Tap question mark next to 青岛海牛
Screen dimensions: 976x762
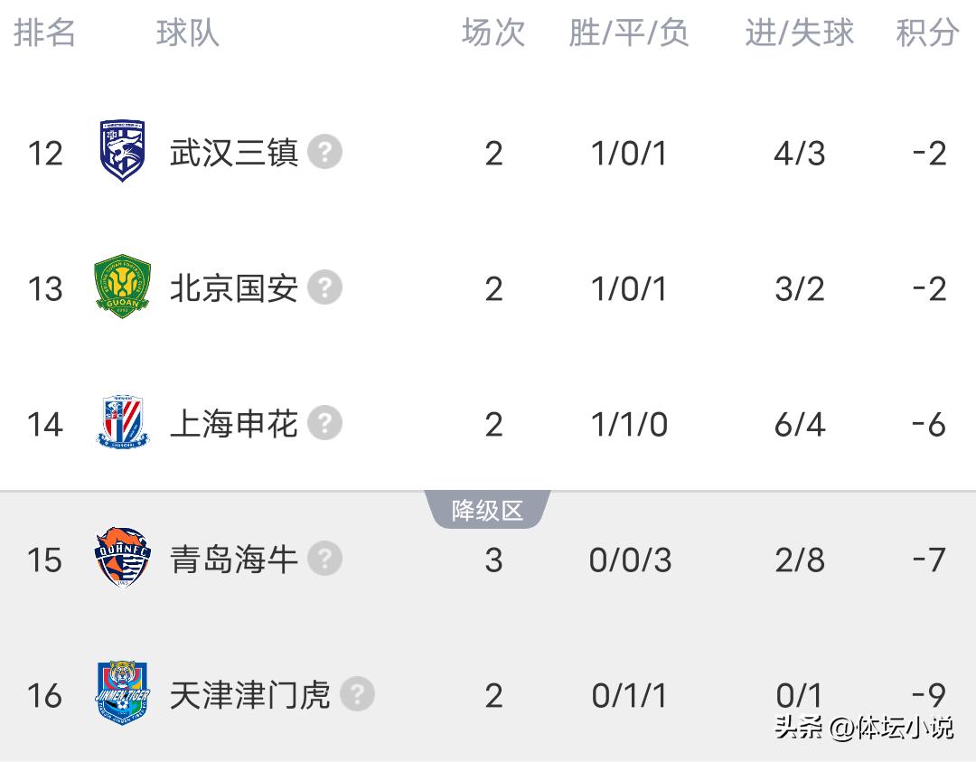[x=324, y=559]
